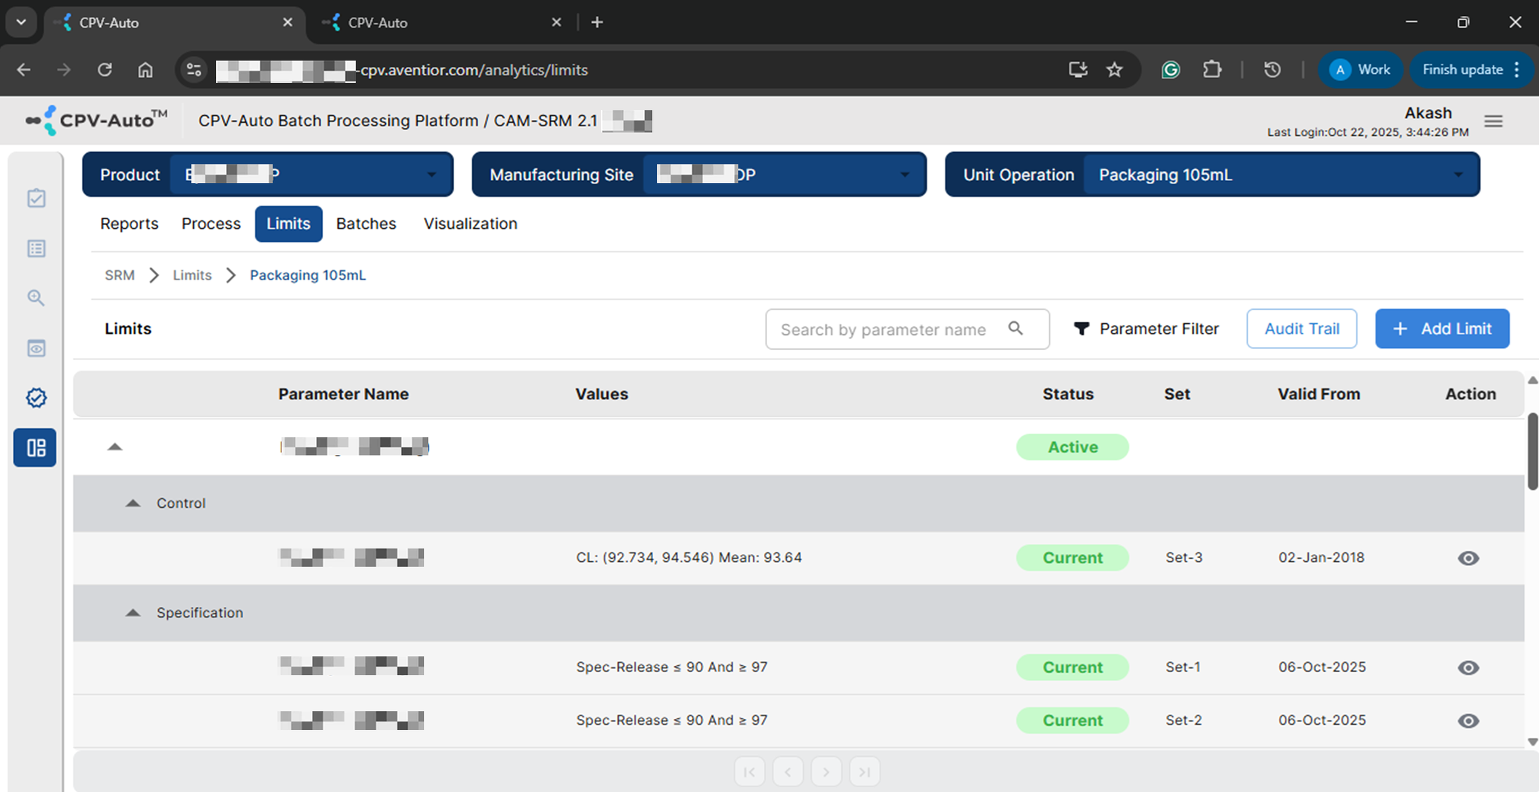The width and height of the screenshot is (1539, 792).
Task: View the Set-1 Spec-Release limit details
Action: (x=1468, y=666)
